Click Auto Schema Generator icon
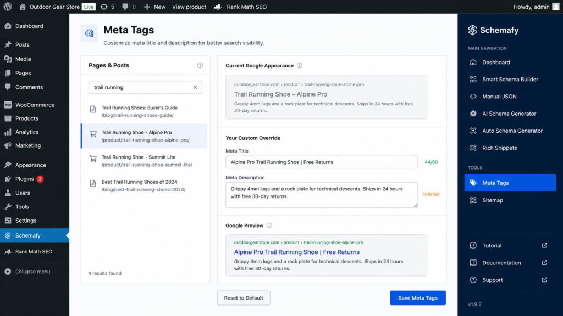563x316 pixels. [x=473, y=131]
